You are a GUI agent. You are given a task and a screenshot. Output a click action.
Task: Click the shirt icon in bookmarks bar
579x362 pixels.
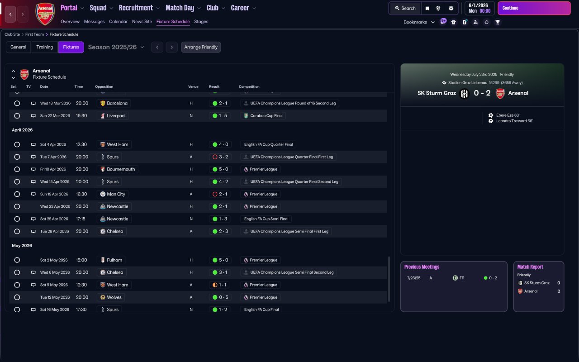[454, 22]
